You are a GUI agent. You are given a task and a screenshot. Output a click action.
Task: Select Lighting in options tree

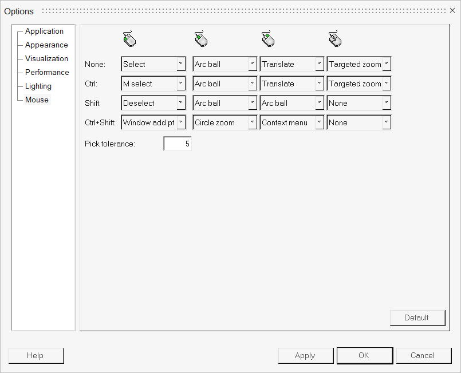(x=38, y=86)
